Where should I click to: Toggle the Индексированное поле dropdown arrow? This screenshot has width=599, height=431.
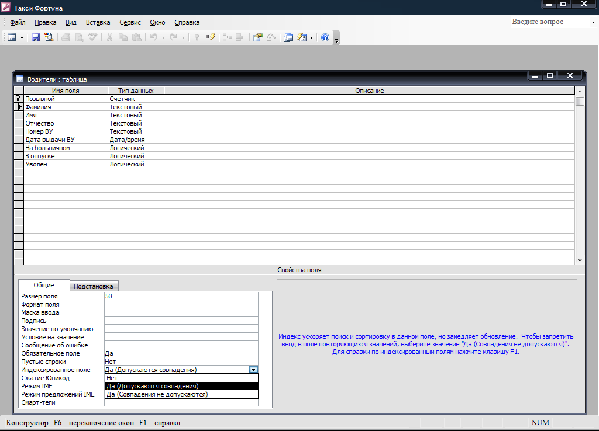pyautogui.click(x=253, y=370)
